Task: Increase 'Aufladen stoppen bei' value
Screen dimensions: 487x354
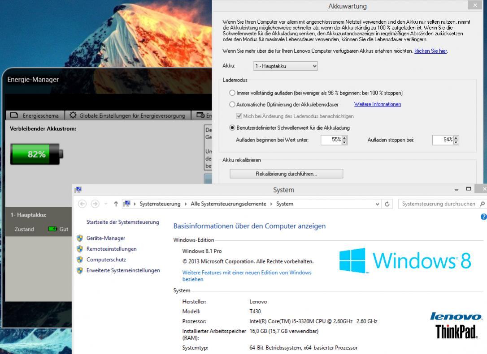Action: click(456, 138)
